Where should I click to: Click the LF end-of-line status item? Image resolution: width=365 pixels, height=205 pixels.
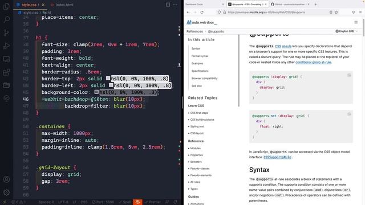click(x=75, y=202)
